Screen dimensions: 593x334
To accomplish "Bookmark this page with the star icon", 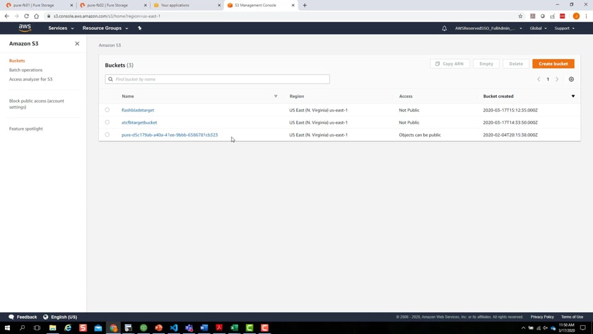I will (x=520, y=16).
